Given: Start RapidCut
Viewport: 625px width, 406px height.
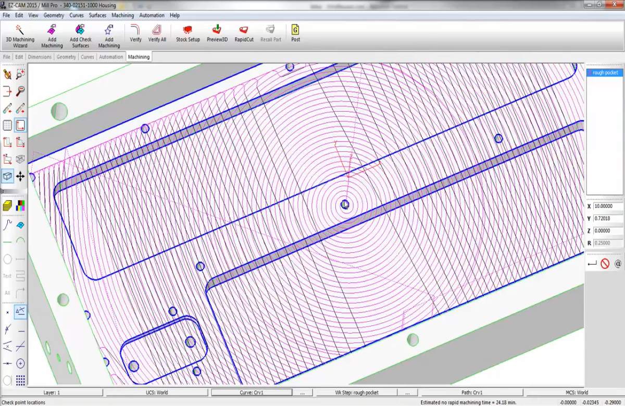Looking at the screenshot, I should tap(244, 33).
